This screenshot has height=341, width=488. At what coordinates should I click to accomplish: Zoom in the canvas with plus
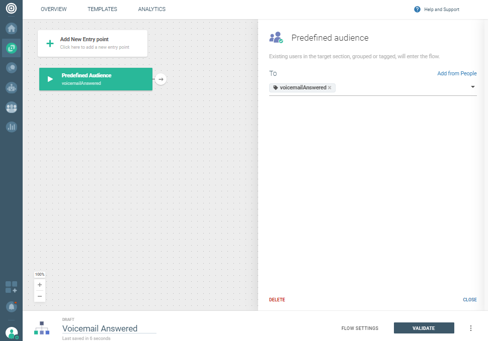point(40,285)
